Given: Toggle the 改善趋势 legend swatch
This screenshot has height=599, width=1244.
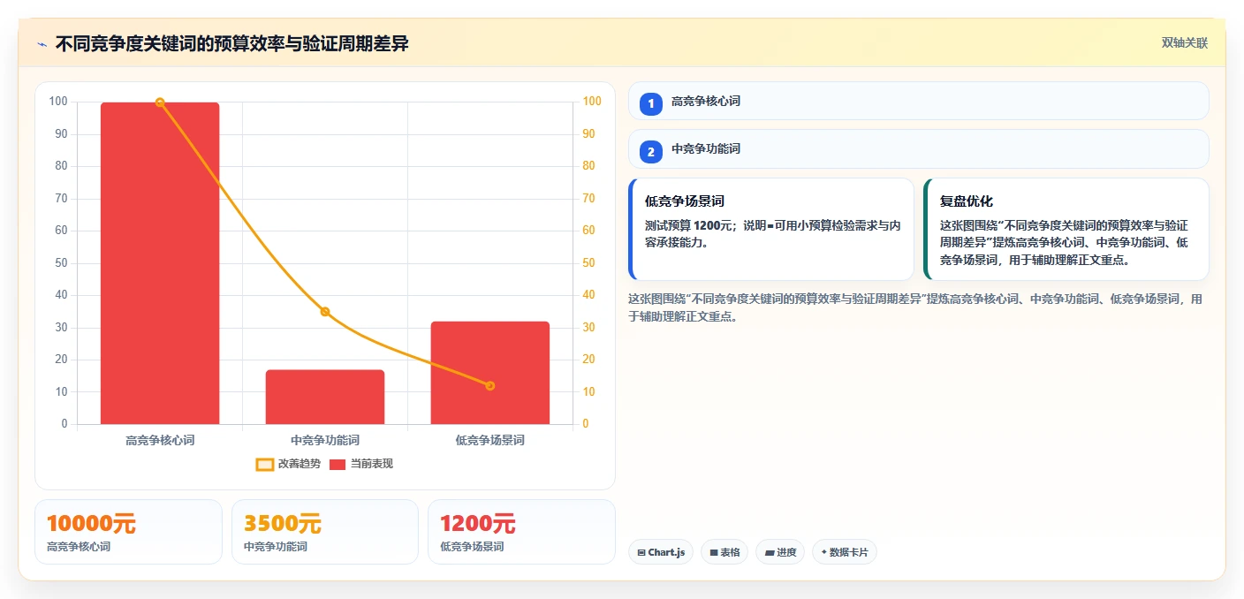Looking at the screenshot, I should tap(265, 464).
